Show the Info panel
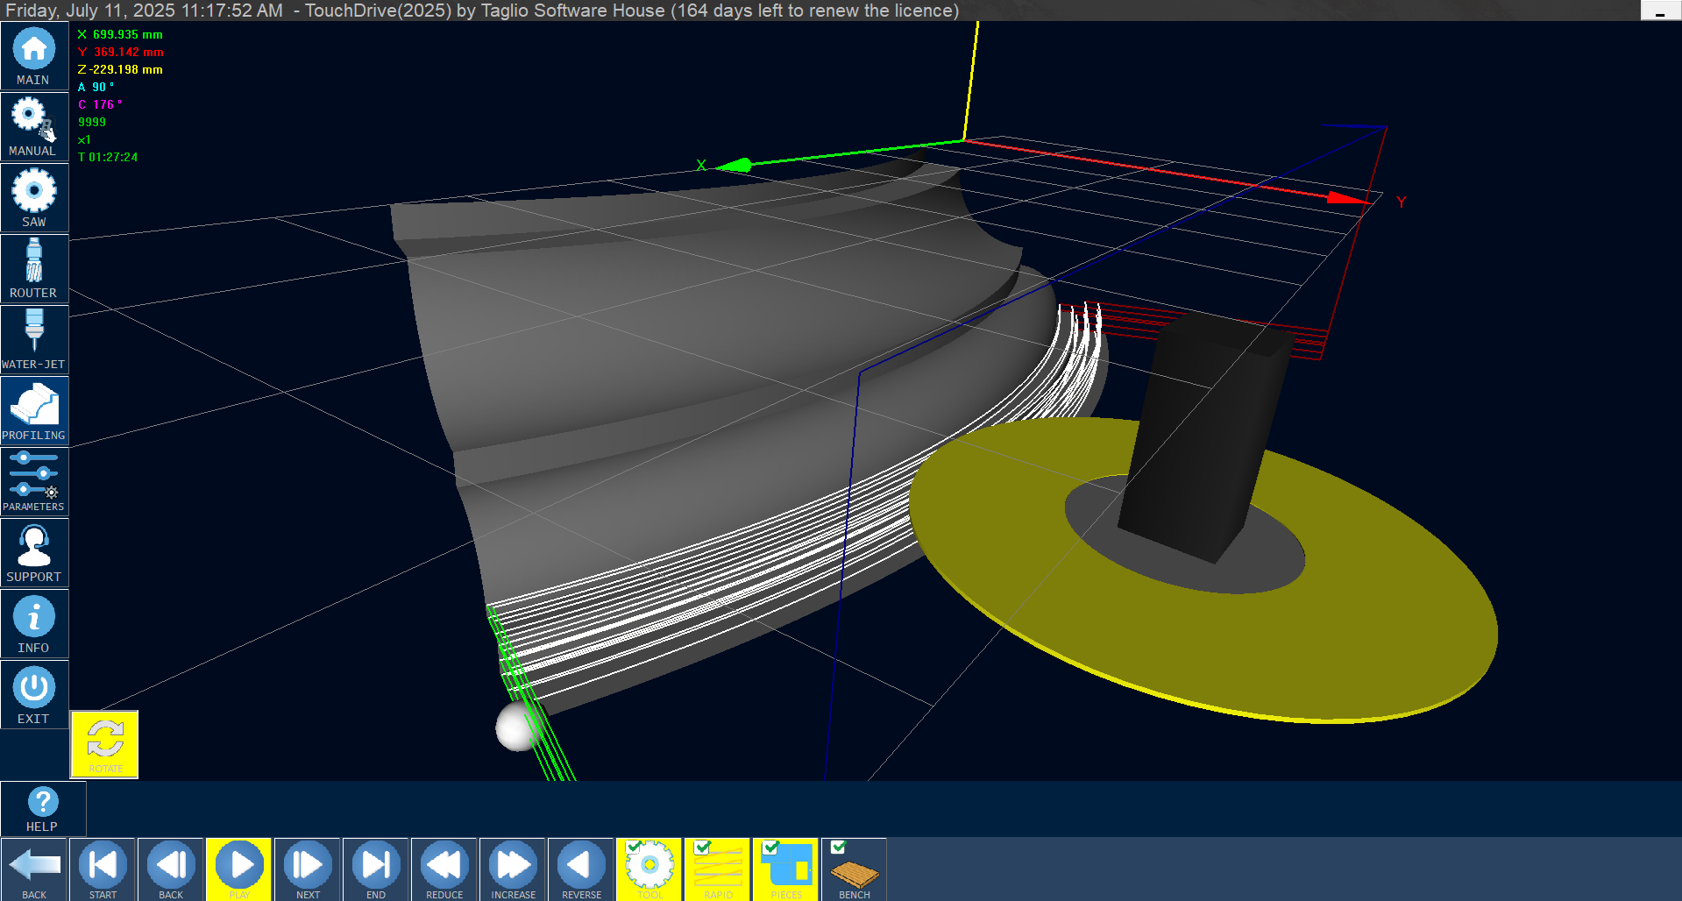Screen dimensions: 1682x901 [34, 624]
